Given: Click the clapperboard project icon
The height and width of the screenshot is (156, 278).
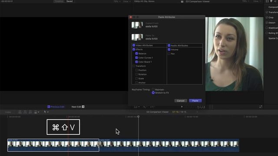Looking at the screenshot, I should tap(182, 1).
